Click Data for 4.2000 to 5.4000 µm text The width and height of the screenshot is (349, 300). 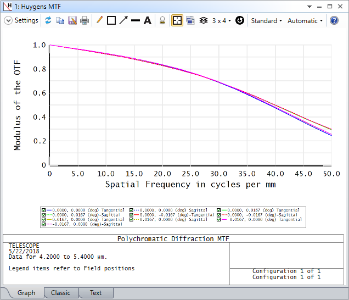[x=58, y=257]
